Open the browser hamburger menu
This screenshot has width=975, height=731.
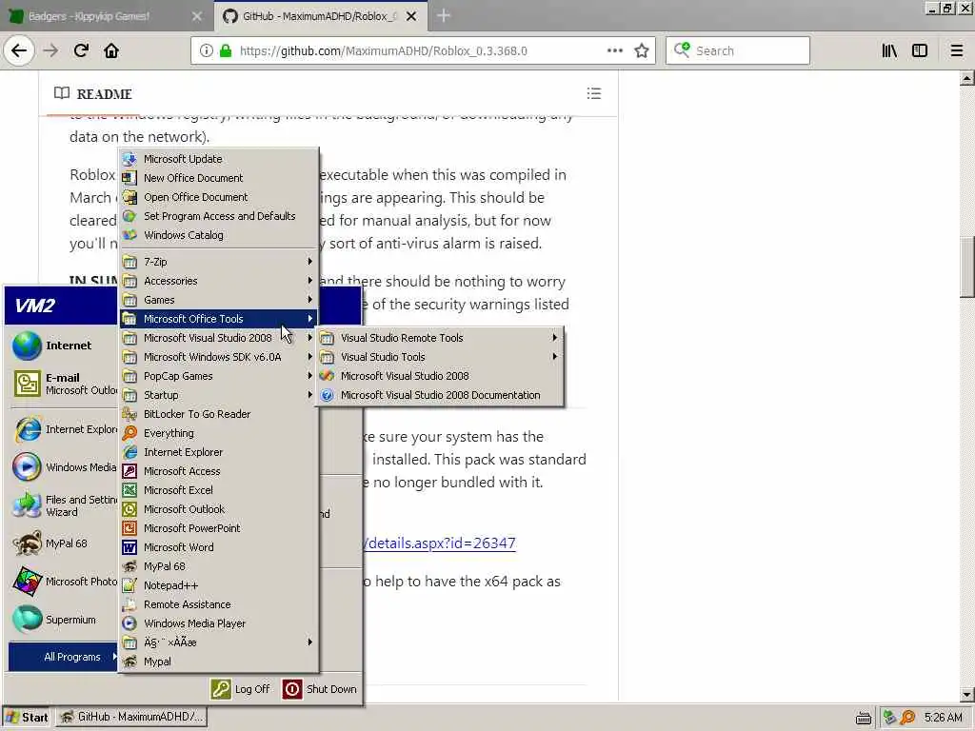[957, 51]
